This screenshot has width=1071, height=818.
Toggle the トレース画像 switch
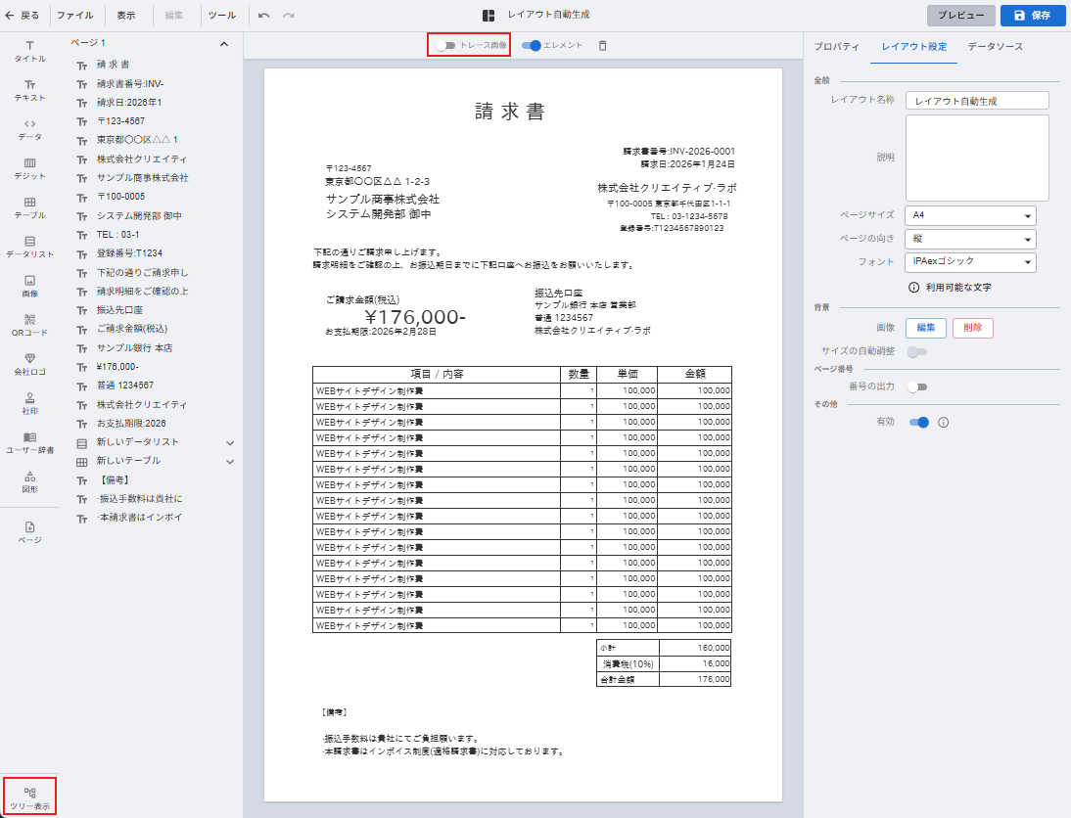tap(446, 45)
